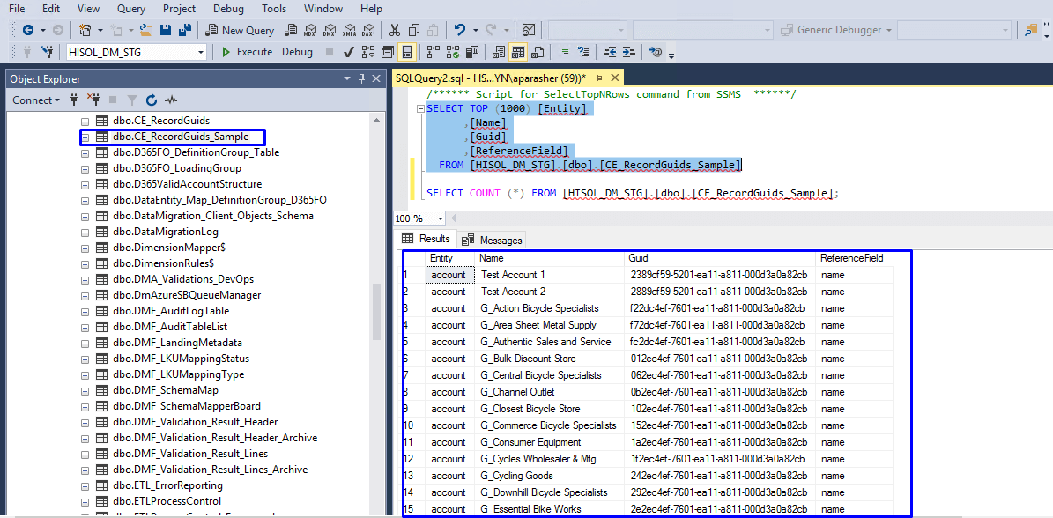
Task: Open Activity Monitor from Object Explorer toolbar
Action: [x=171, y=100]
